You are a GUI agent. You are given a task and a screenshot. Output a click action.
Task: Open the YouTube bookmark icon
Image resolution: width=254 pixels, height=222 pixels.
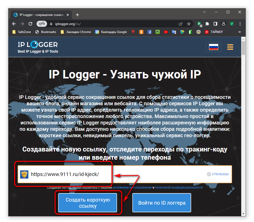point(166,32)
